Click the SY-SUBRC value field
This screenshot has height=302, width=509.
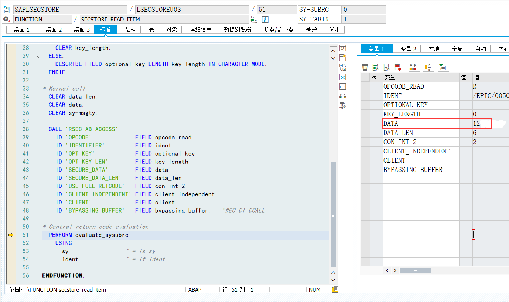(x=364, y=9)
